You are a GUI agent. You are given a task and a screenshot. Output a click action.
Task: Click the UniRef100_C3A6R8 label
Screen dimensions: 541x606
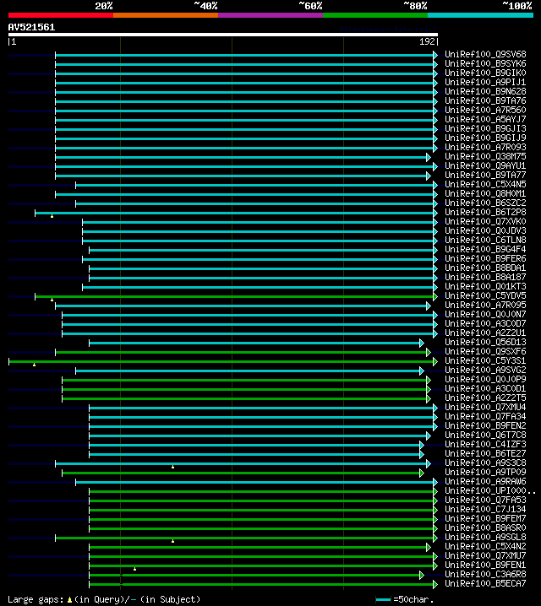point(485,574)
